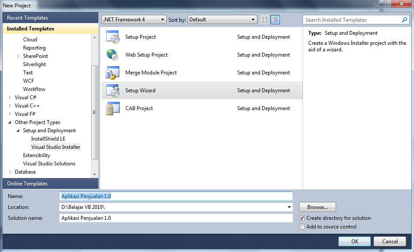Select Visual Studio Solutions tree item

click(x=49, y=164)
